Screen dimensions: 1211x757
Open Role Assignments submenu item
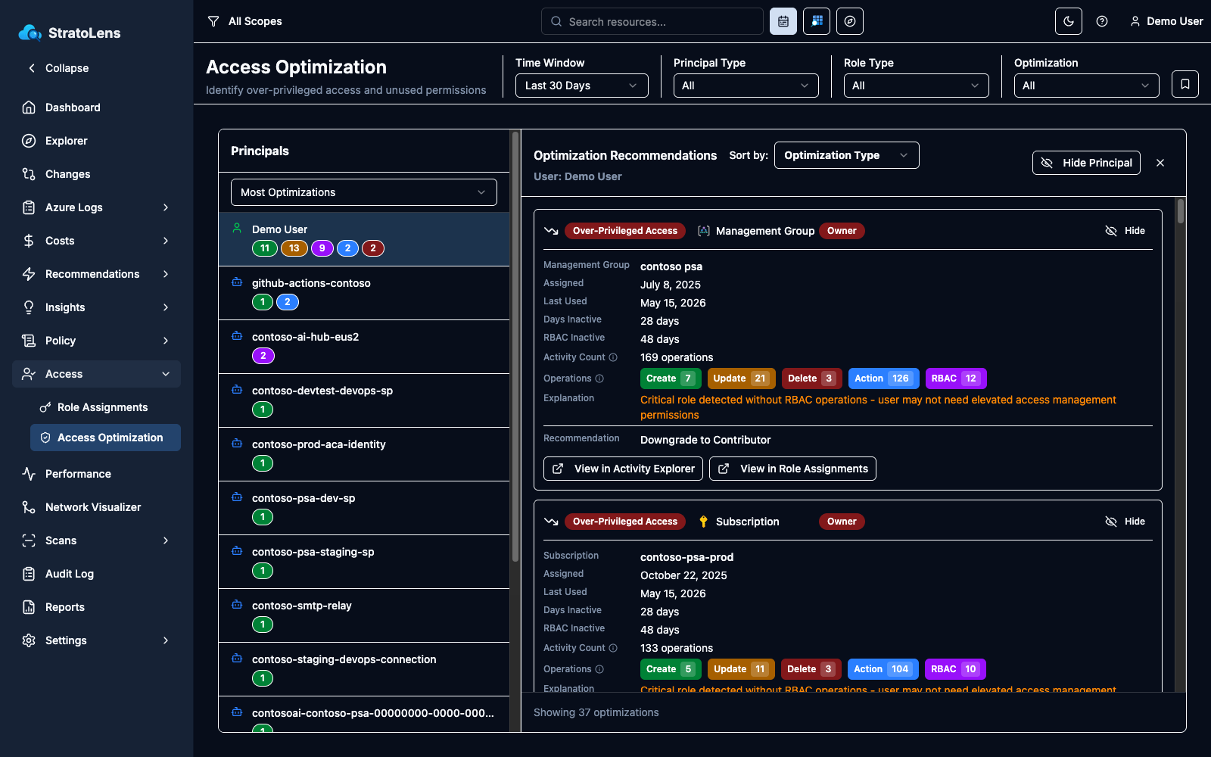click(105, 407)
